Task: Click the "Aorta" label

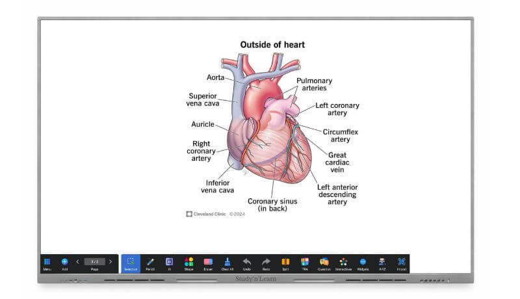Action: 215,77
